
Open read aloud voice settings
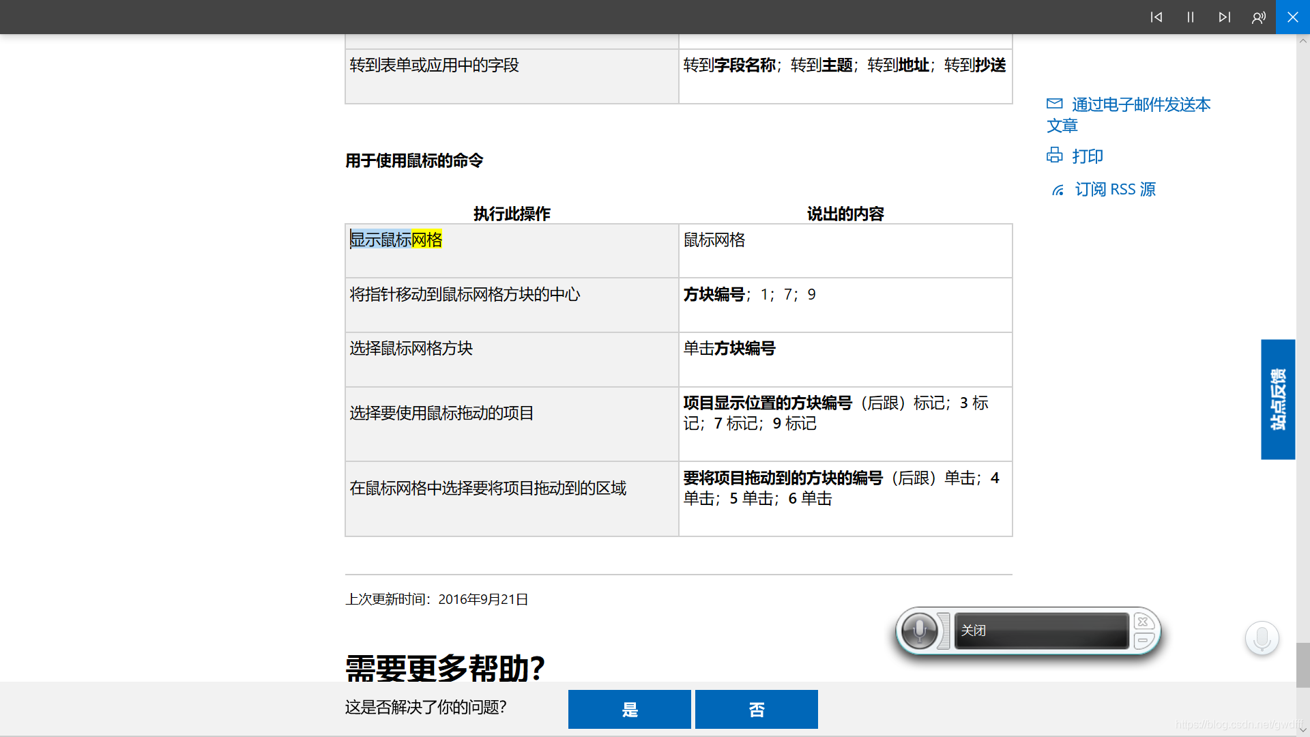pyautogui.click(x=1258, y=17)
